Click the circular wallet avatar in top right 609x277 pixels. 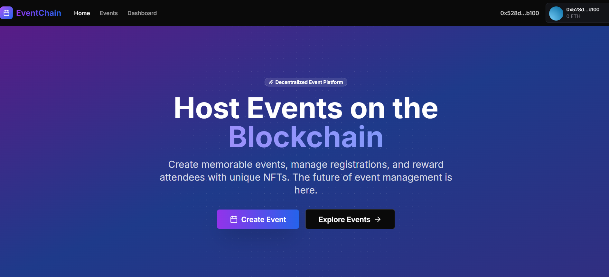point(556,13)
